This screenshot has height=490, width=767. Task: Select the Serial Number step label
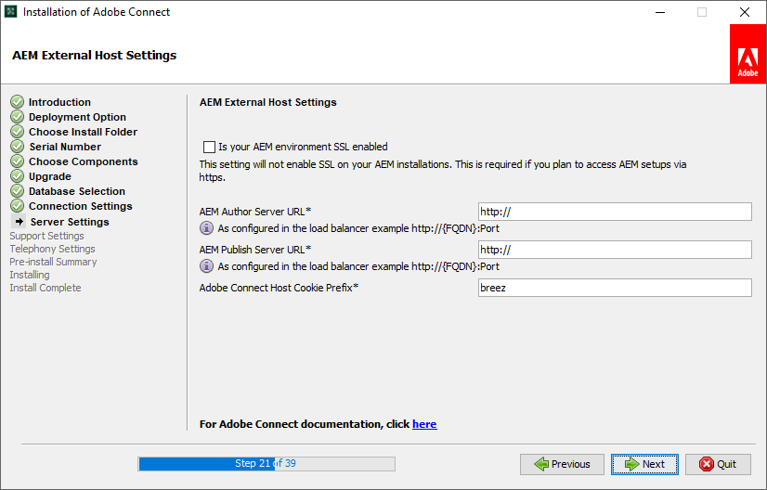coord(65,147)
